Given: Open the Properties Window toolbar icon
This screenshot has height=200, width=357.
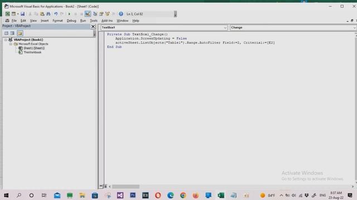Looking at the screenshot, I should pyautogui.click(x=101, y=14).
